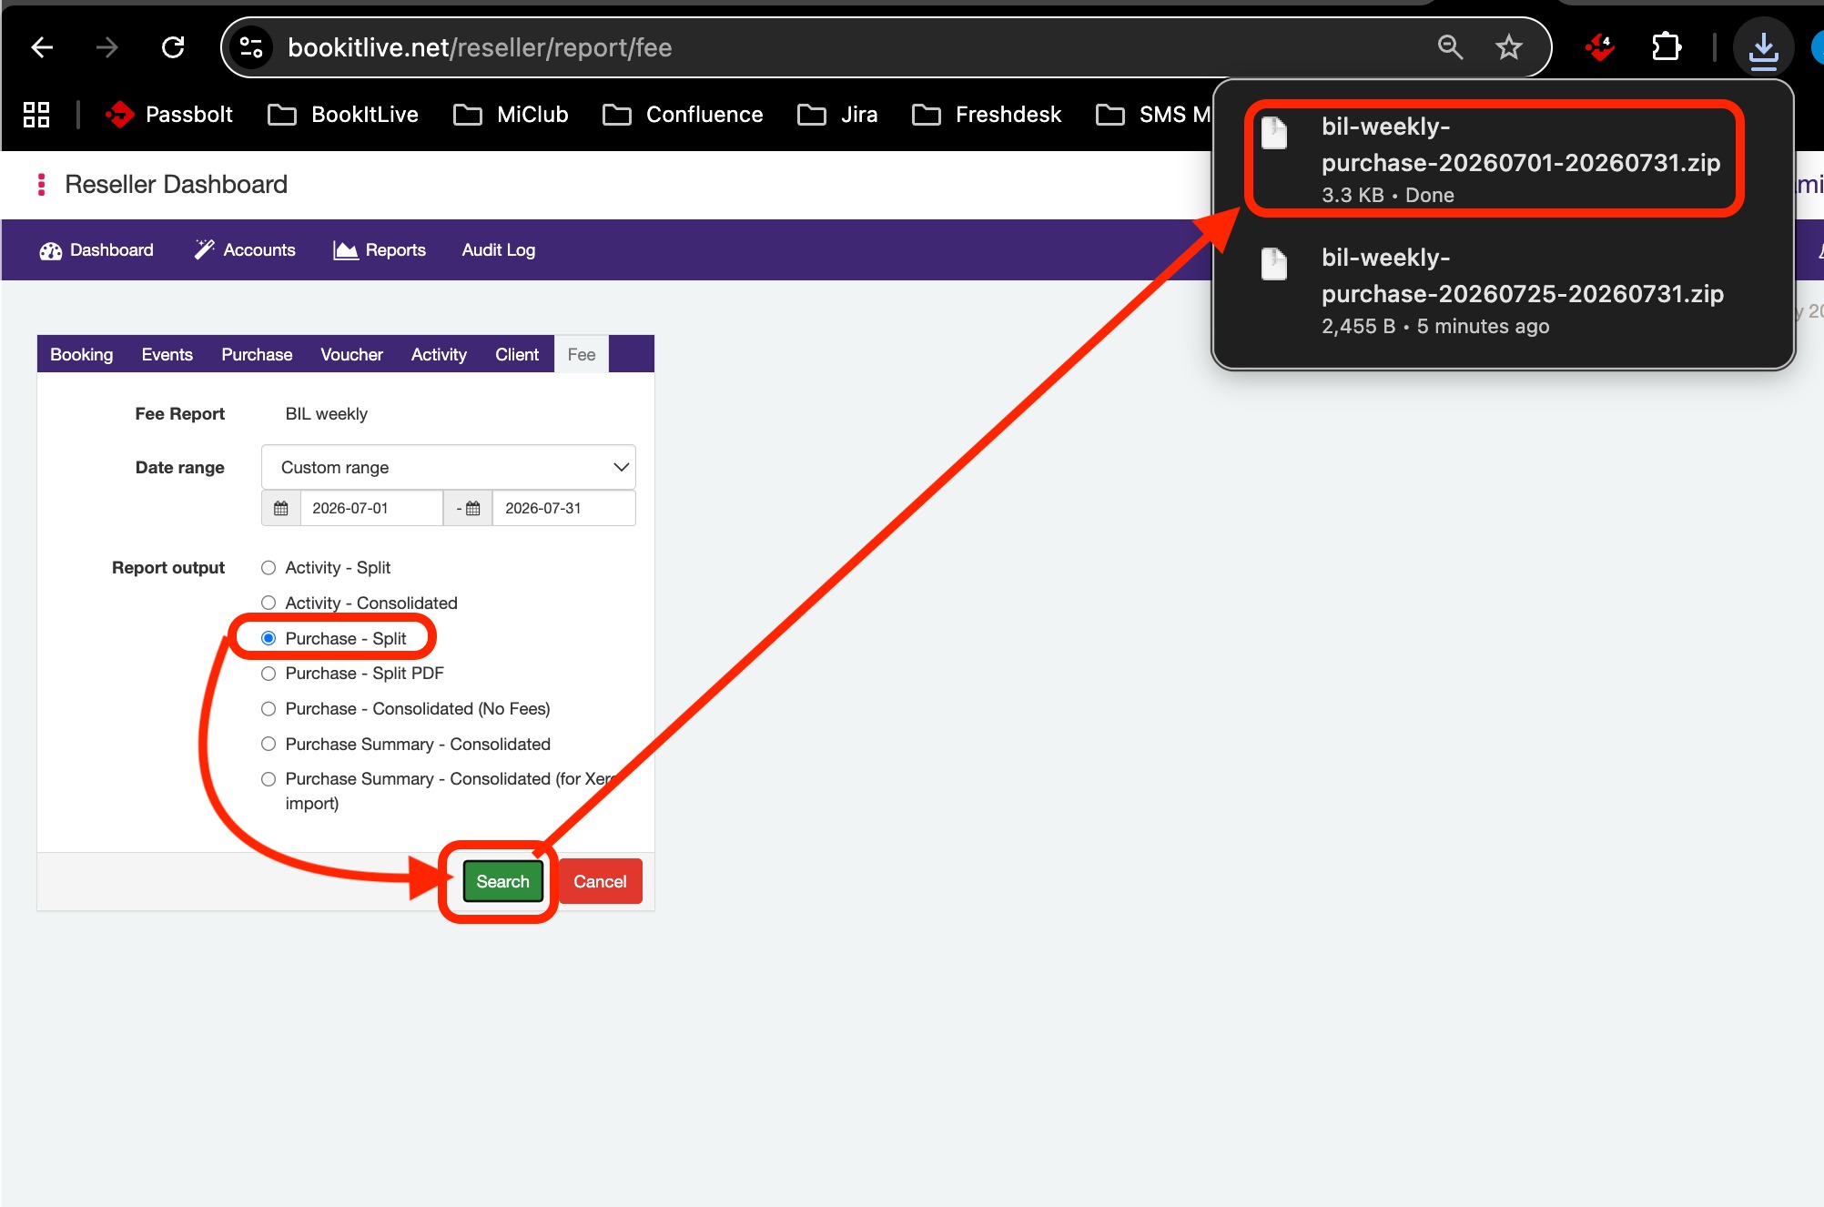
Task: Switch to the Events report tab
Action: tap(167, 354)
